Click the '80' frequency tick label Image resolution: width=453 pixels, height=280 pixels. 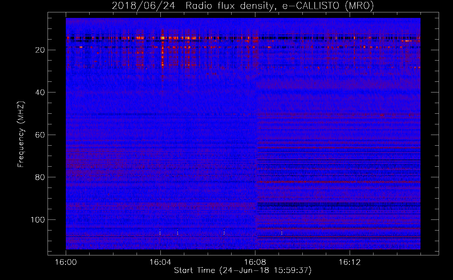point(40,177)
